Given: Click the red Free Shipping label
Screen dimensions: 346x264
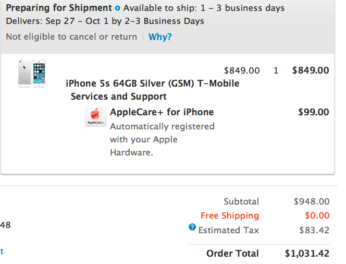Looking at the screenshot, I should click(229, 215).
